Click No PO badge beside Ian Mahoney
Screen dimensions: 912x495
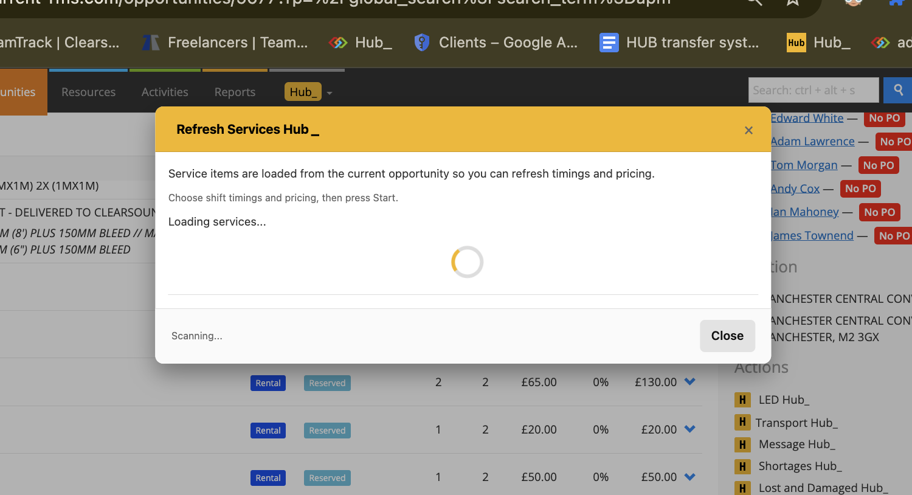tap(880, 212)
